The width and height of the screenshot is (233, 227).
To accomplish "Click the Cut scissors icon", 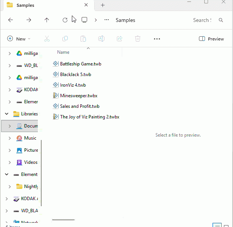I will pos(47,39).
